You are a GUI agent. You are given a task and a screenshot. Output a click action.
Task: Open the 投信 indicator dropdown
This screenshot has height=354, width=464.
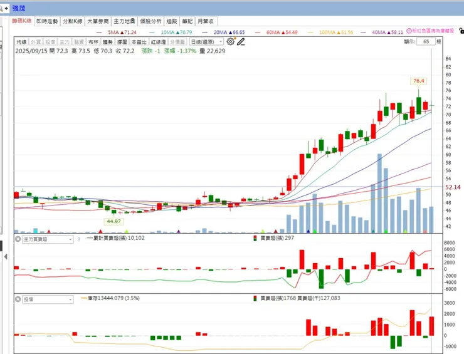tap(48, 299)
